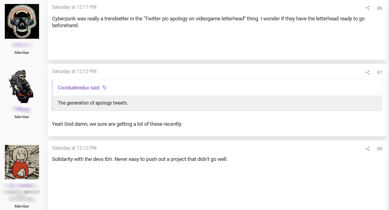Click the blurred username under the skull avatar

point(22,45)
